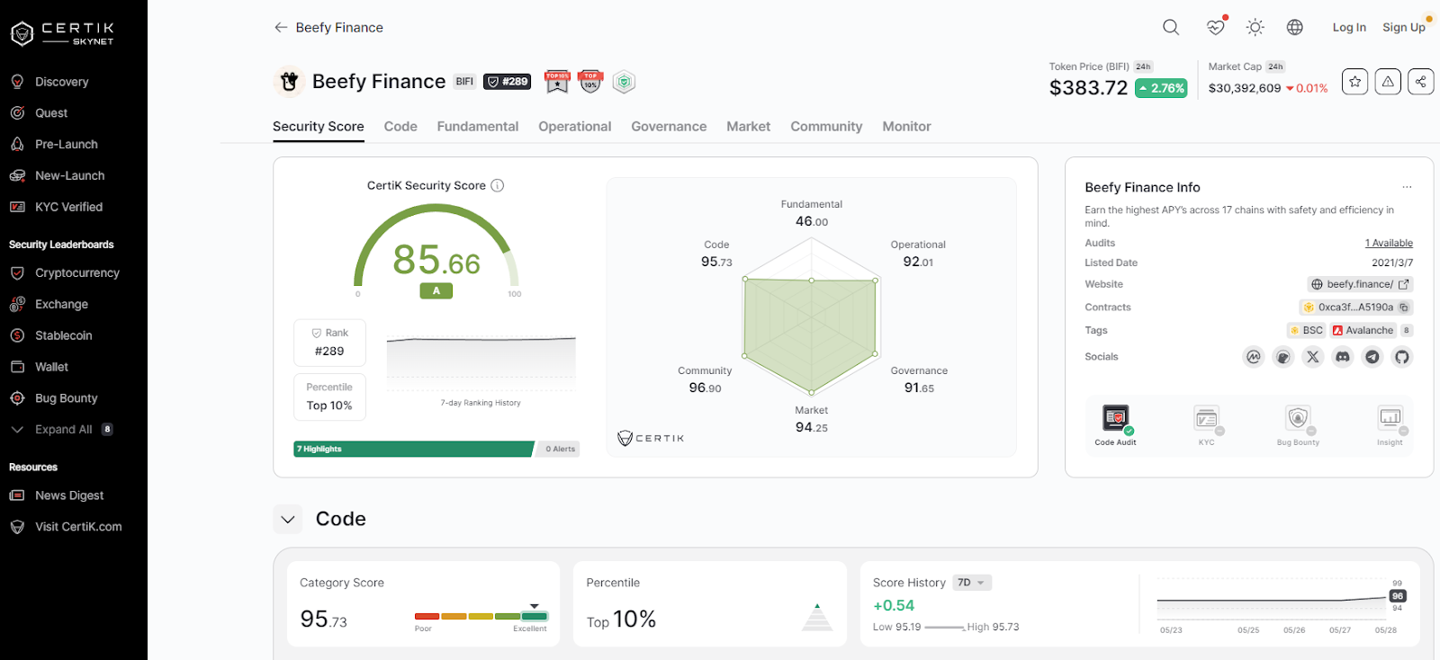Click the Sign Up button
This screenshot has width=1440, height=660.
coord(1404,28)
